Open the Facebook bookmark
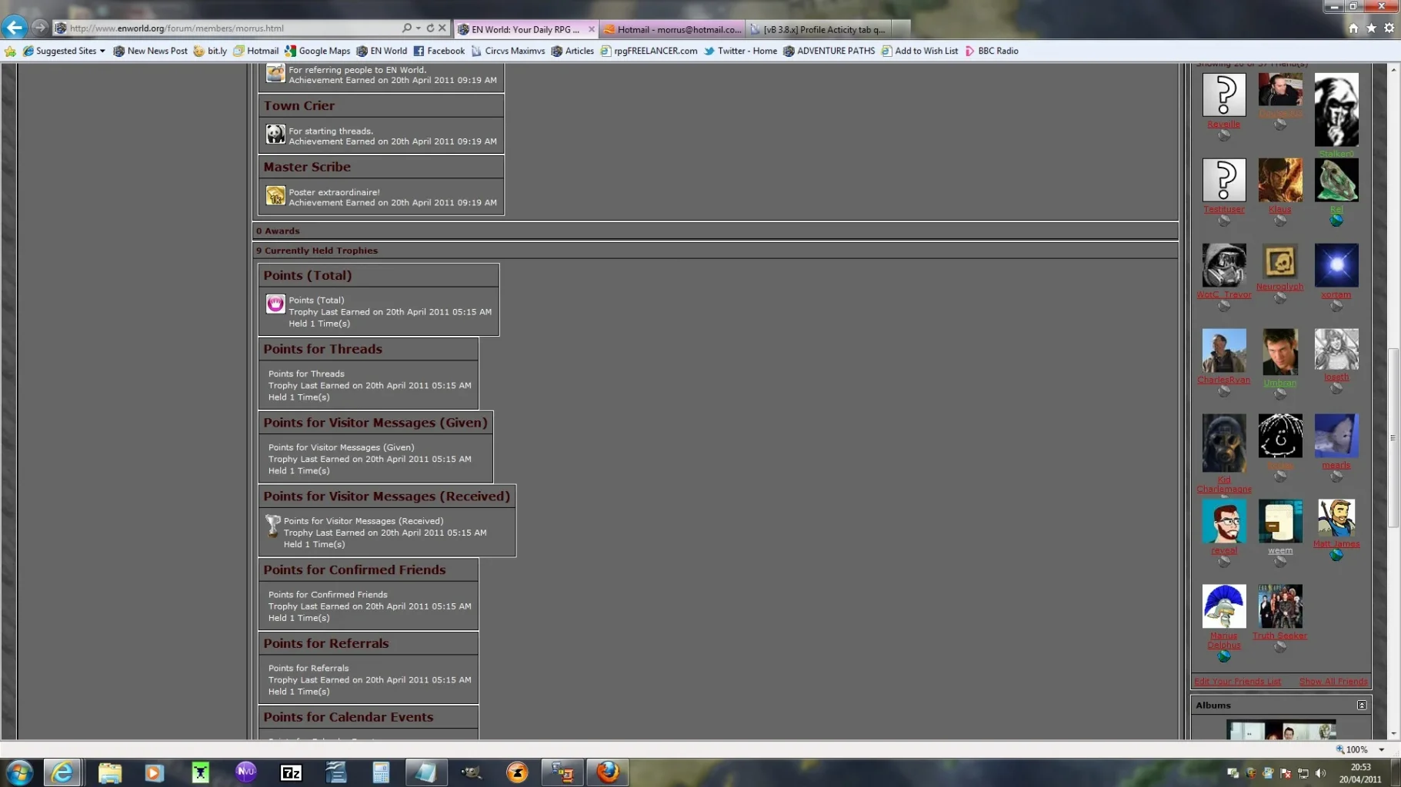The height and width of the screenshot is (787, 1401). 439,51
